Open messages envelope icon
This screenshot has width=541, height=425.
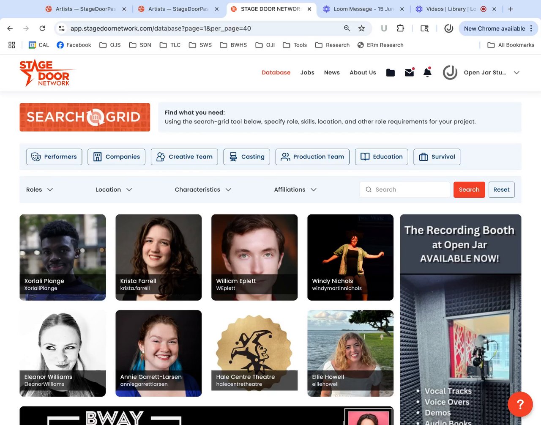click(x=409, y=72)
